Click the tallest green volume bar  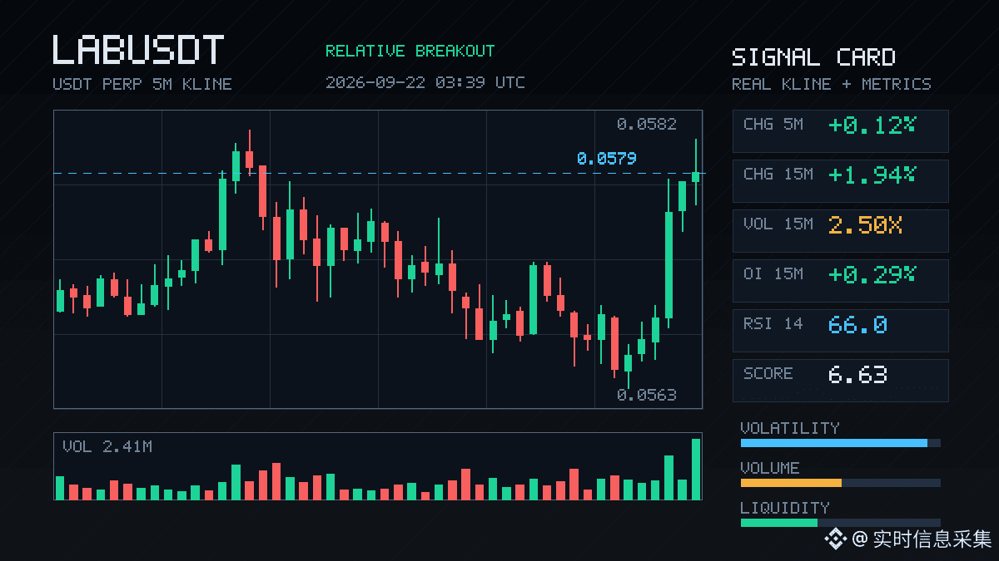pyautogui.click(x=696, y=469)
